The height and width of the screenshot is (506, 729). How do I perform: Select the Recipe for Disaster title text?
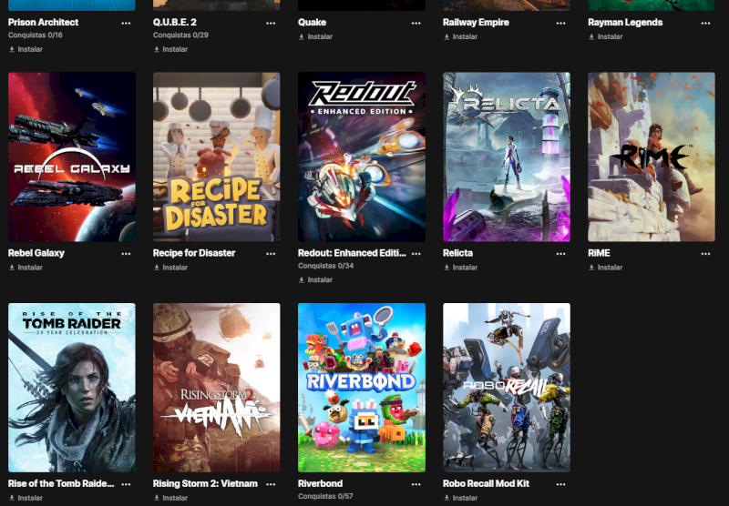pos(194,253)
